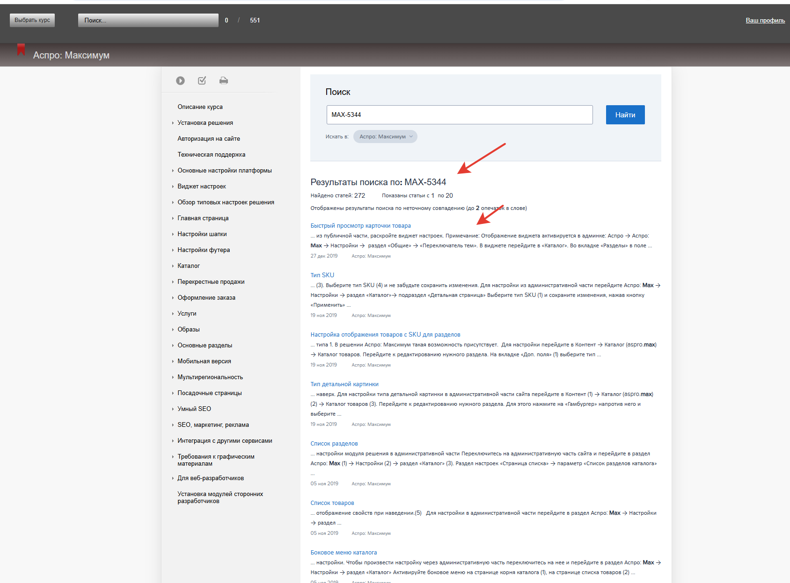Screen dimensions: 790x583
Task: Click the 27 дек 2019 date
Action: point(324,256)
